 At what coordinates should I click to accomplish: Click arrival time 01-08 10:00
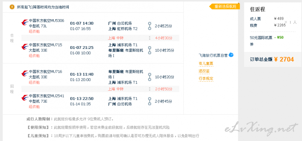[x=80, y=53]
